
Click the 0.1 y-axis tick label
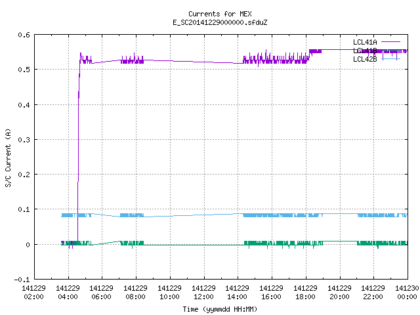pyautogui.click(x=24, y=209)
